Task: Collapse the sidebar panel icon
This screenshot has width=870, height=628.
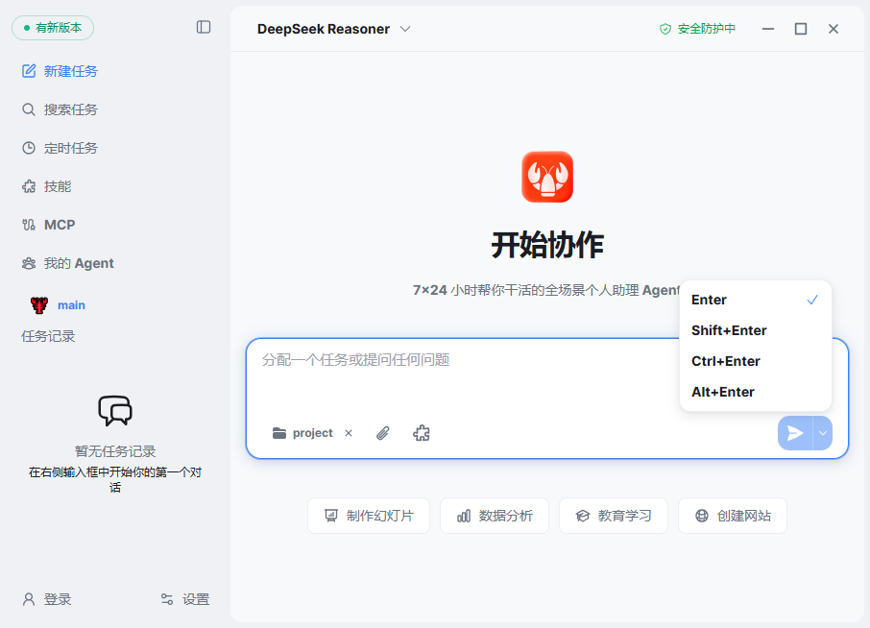Action: click(x=204, y=27)
